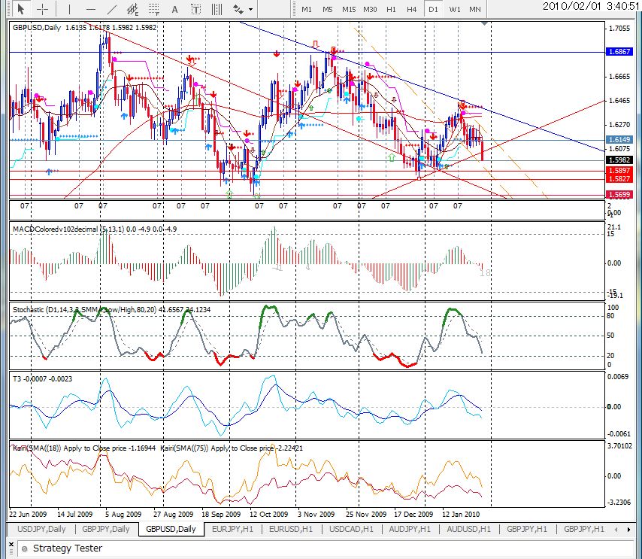This screenshot has height=559, width=642.
Task: Click the 1.5982 current price label
Action: 619,159
